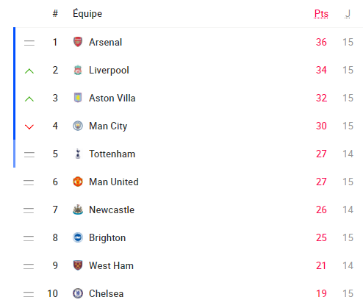The image size is (363, 308).
Task: Click the Chelsea club crest
Action: pos(78,293)
